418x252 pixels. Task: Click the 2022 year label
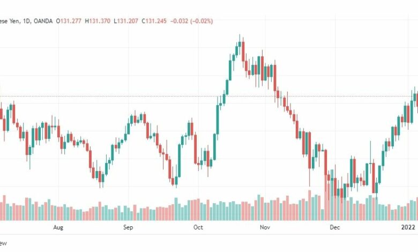tap(408, 227)
